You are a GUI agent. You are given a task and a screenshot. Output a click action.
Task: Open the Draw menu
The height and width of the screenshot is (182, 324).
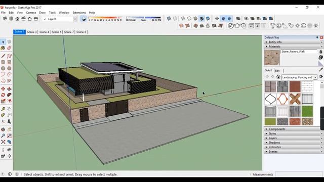coord(42,13)
